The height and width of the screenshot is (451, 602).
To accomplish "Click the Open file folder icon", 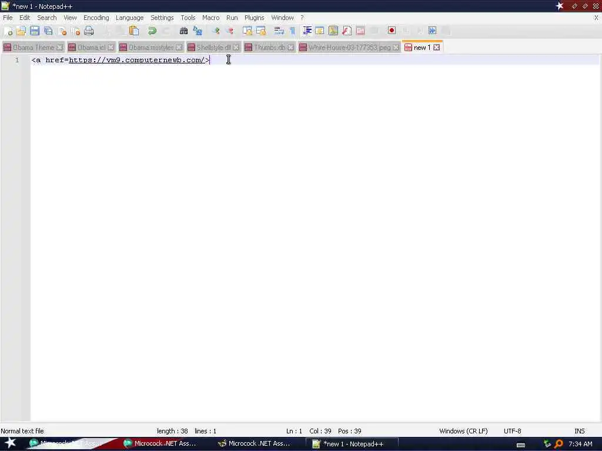I will click(21, 31).
